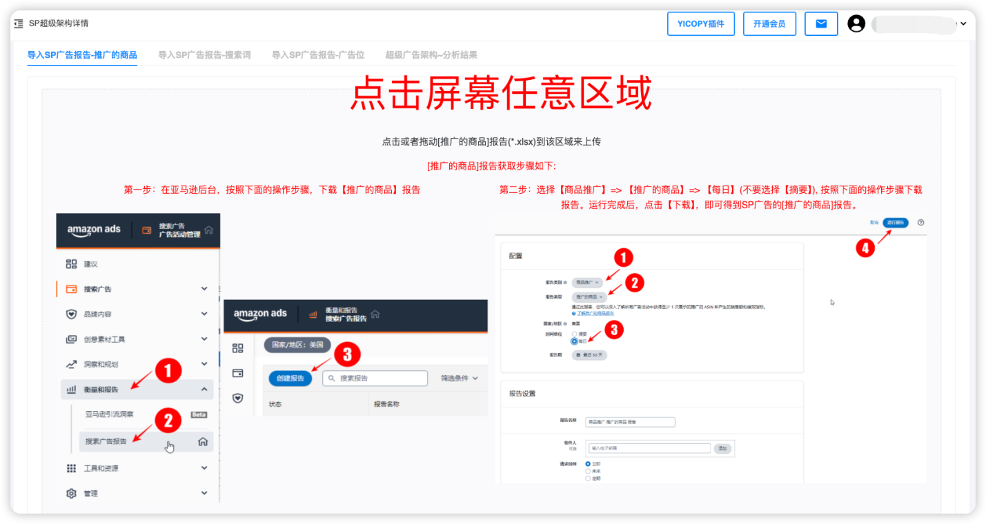Click the 品牌内容 shield icon beside its label

click(71, 314)
